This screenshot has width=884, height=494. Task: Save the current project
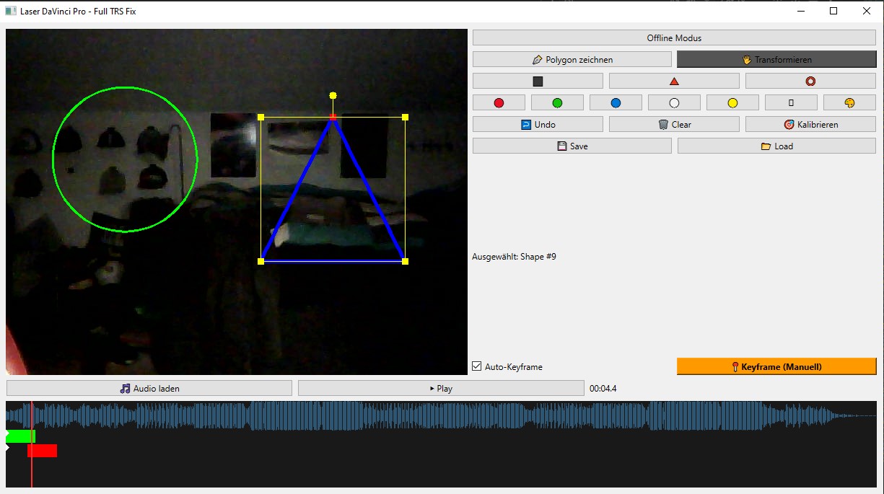(572, 146)
